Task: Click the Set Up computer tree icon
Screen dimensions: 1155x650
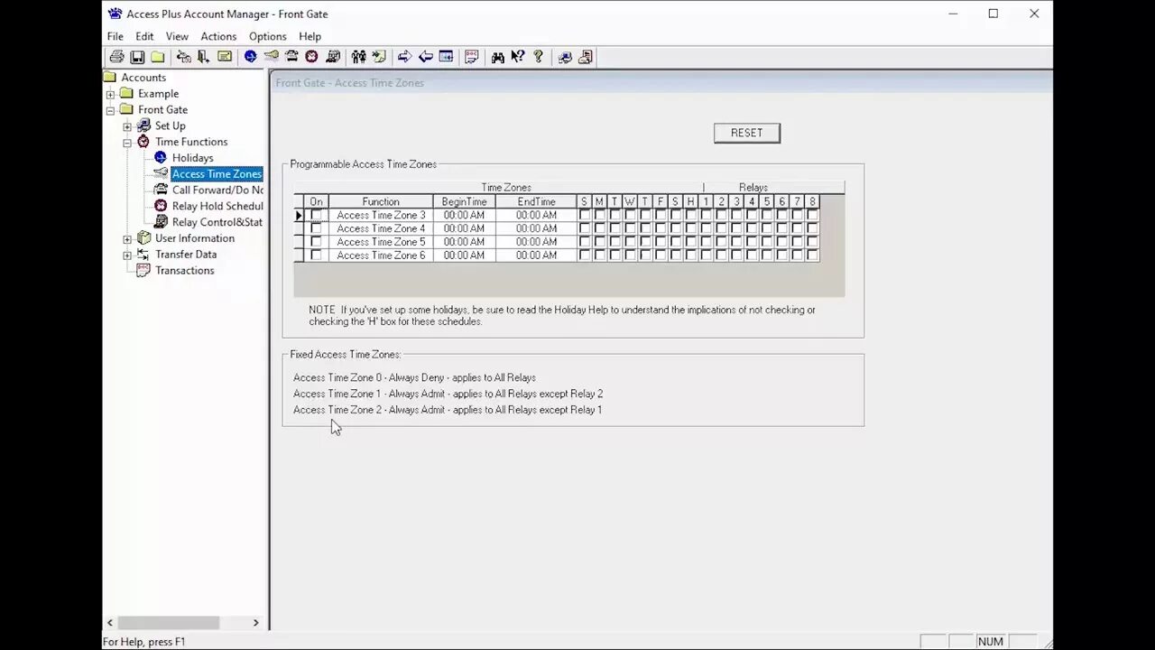Action: 143,125
